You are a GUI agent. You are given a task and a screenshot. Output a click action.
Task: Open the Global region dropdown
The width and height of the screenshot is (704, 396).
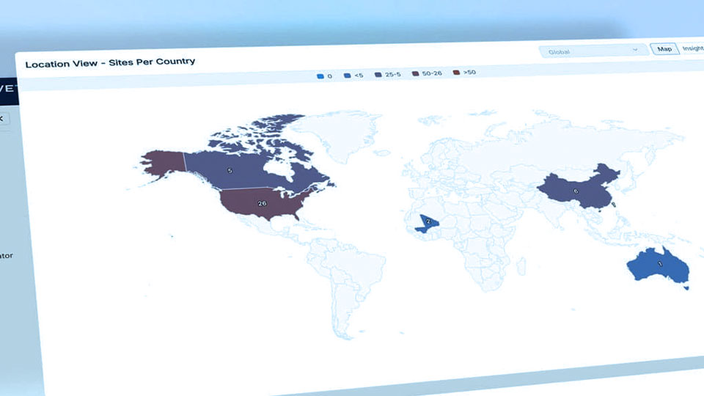click(x=593, y=51)
